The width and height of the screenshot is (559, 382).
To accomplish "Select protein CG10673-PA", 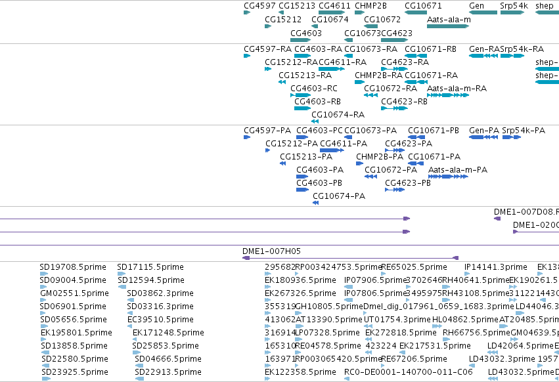I will pyautogui.click(x=370, y=131).
